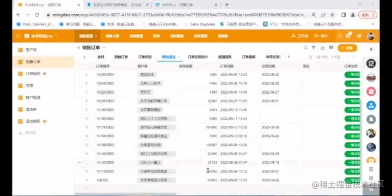Switch to the 订单状态 view tab

pos(145,57)
